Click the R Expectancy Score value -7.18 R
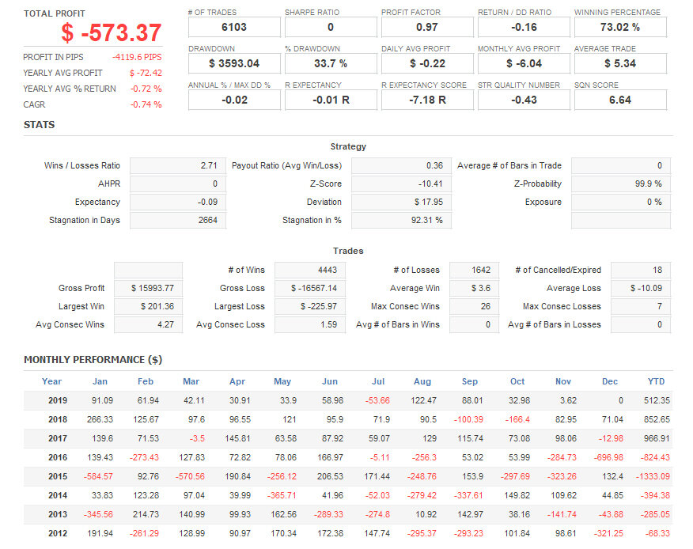 click(x=427, y=100)
